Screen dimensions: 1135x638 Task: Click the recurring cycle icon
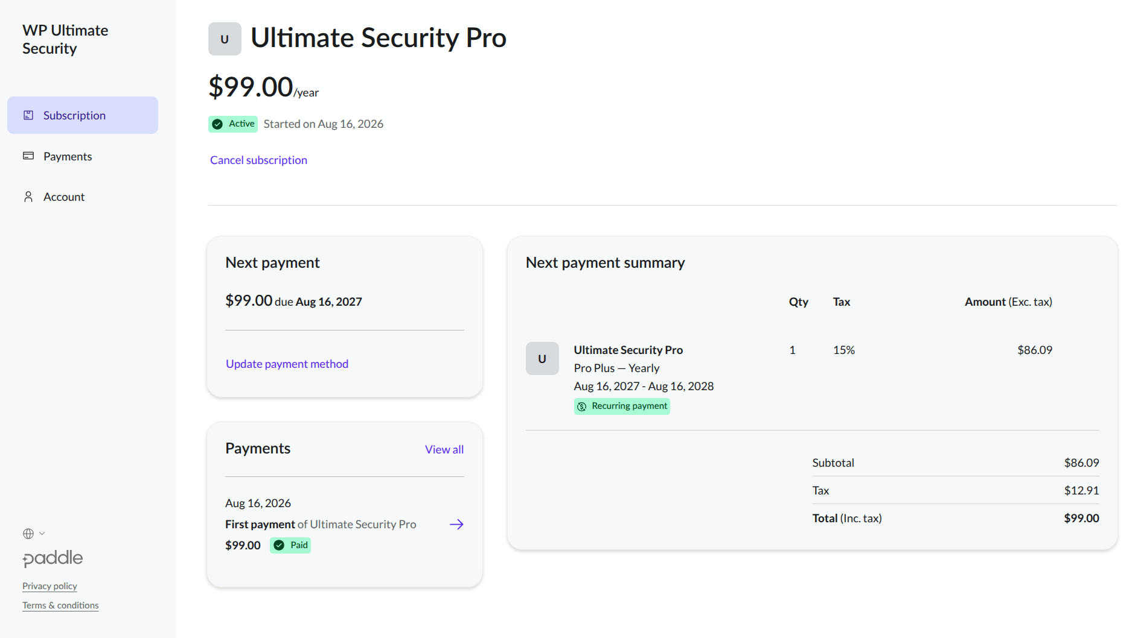tap(581, 406)
